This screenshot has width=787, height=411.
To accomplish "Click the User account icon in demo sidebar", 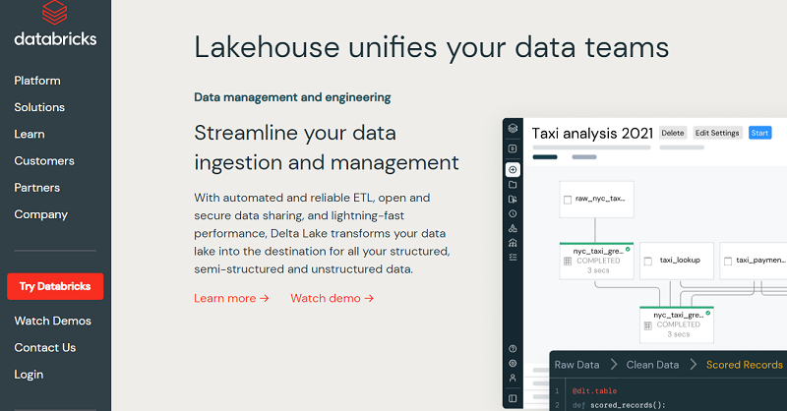I will (513, 378).
